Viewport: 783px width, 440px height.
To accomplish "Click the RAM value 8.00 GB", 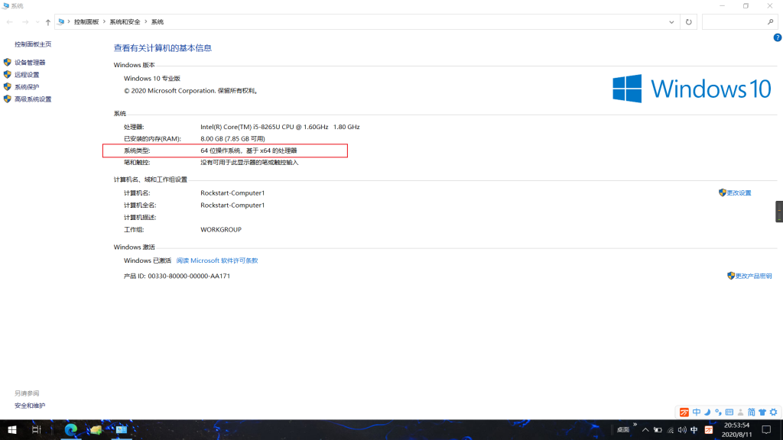I will coord(232,139).
